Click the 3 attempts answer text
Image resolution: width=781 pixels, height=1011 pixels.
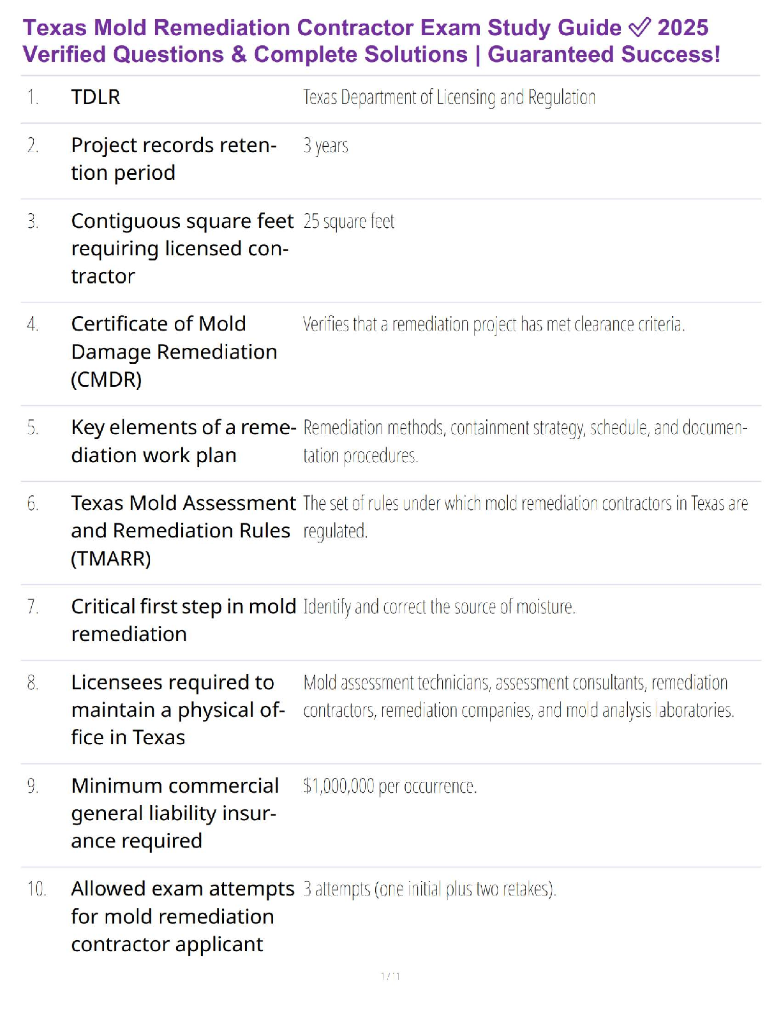429,888
